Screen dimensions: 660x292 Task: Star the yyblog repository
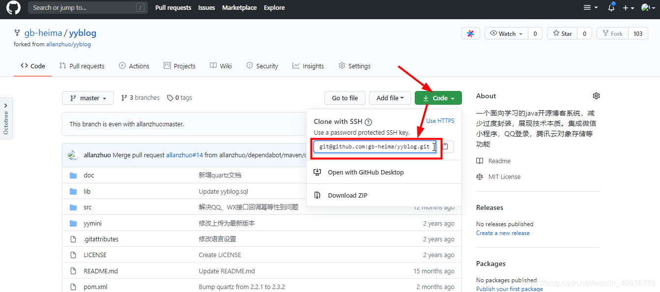[562, 33]
